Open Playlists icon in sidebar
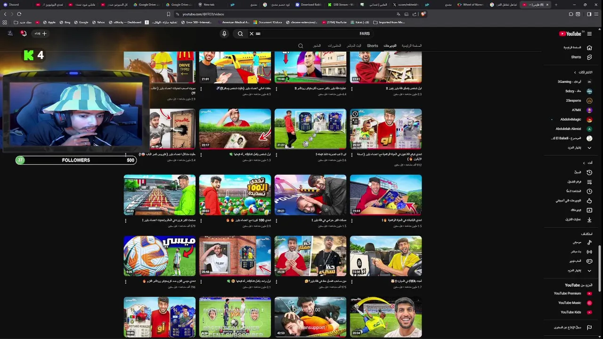This screenshot has height=339, width=603. (589, 182)
